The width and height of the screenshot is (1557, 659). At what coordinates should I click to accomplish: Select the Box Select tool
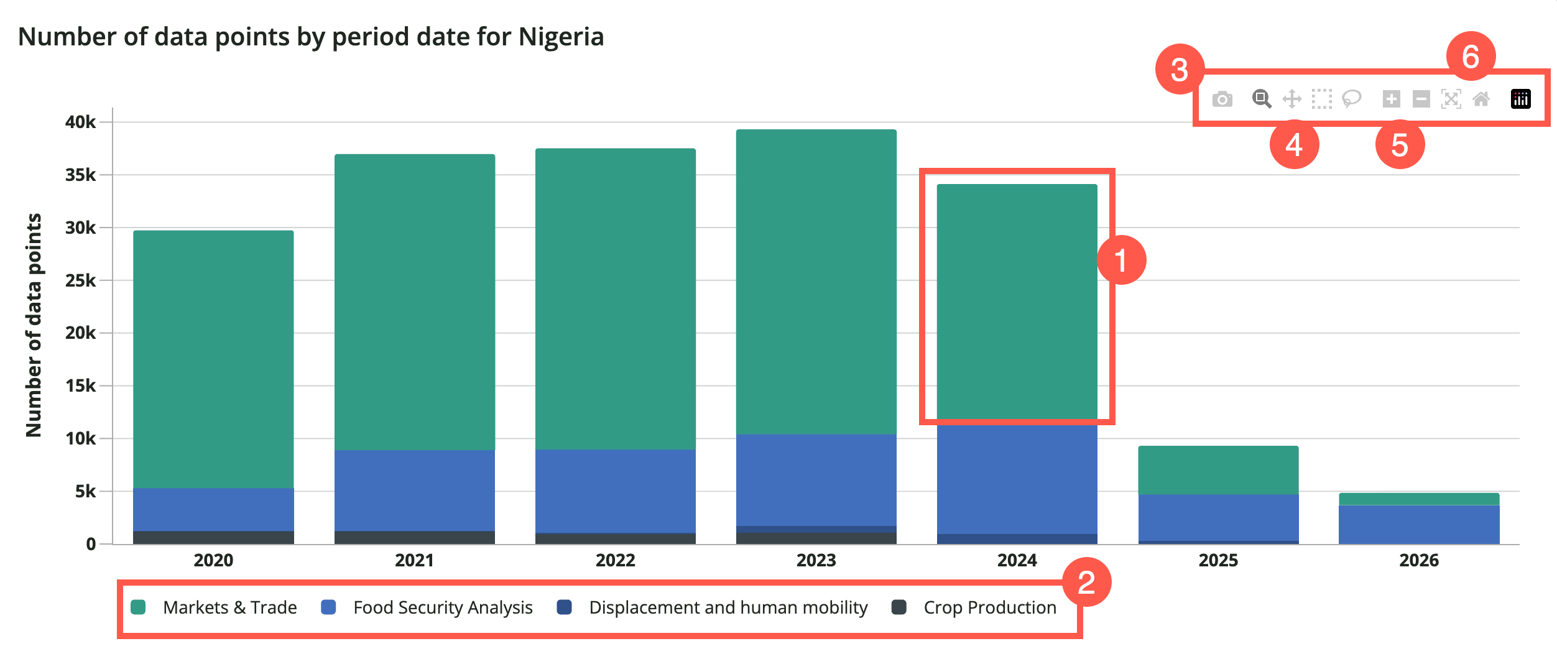1321,99
